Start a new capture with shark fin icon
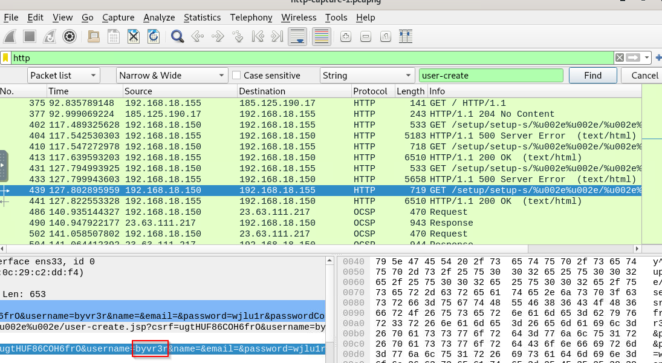This screenshot has width=662, height=363. (10, 37)
